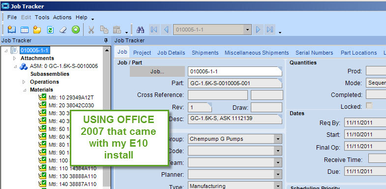Click the eraser Clear icon
The height and width of the screenshot is (189, 386).
tap(63, 30)
